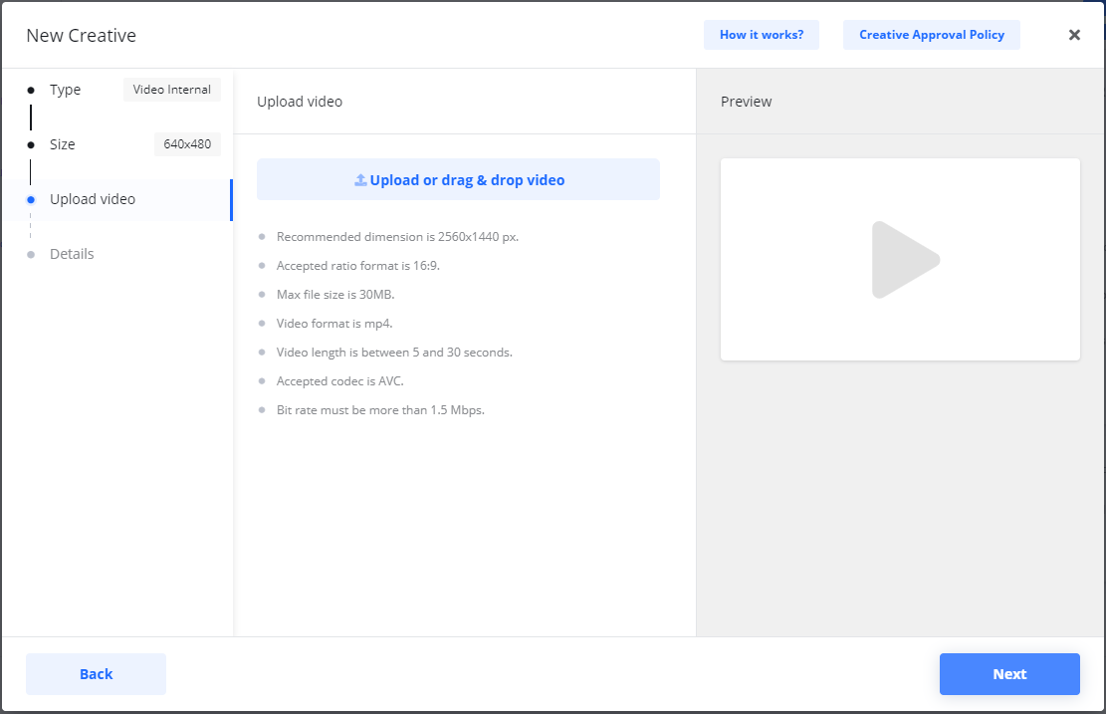Viewport: 1106px width, 714px height.
Task: Close the New Creative dialog
Action: click(1074, 35)
